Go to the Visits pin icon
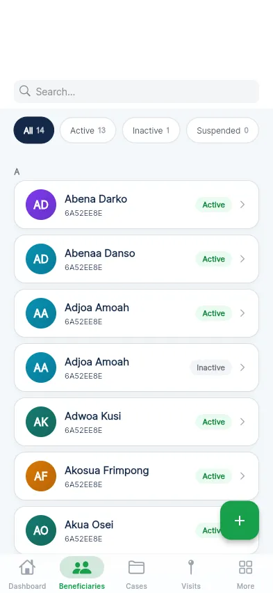Viewport: 273px width, 593px height. point(191,568)
